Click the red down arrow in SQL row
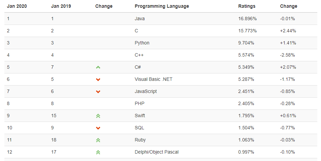Viewport: 321px width, 161px height. click(98, 128)
